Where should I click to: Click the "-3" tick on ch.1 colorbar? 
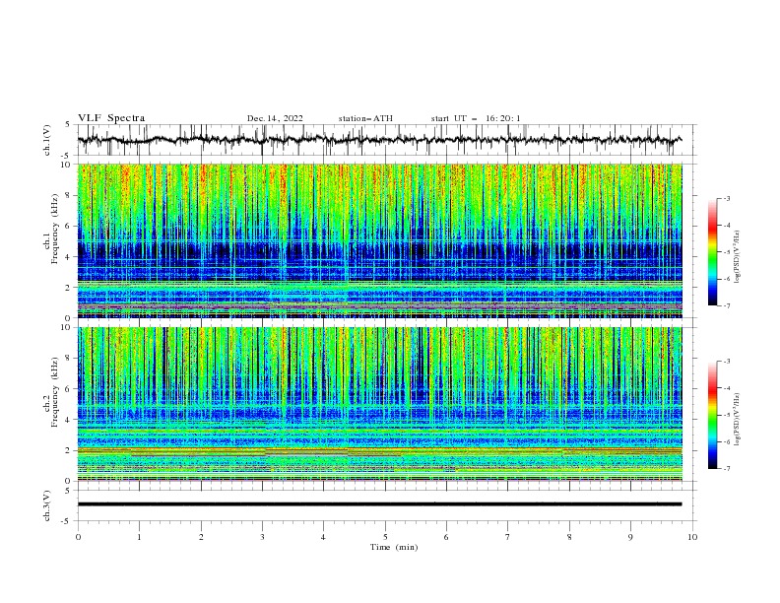click(x=727, y=198)
